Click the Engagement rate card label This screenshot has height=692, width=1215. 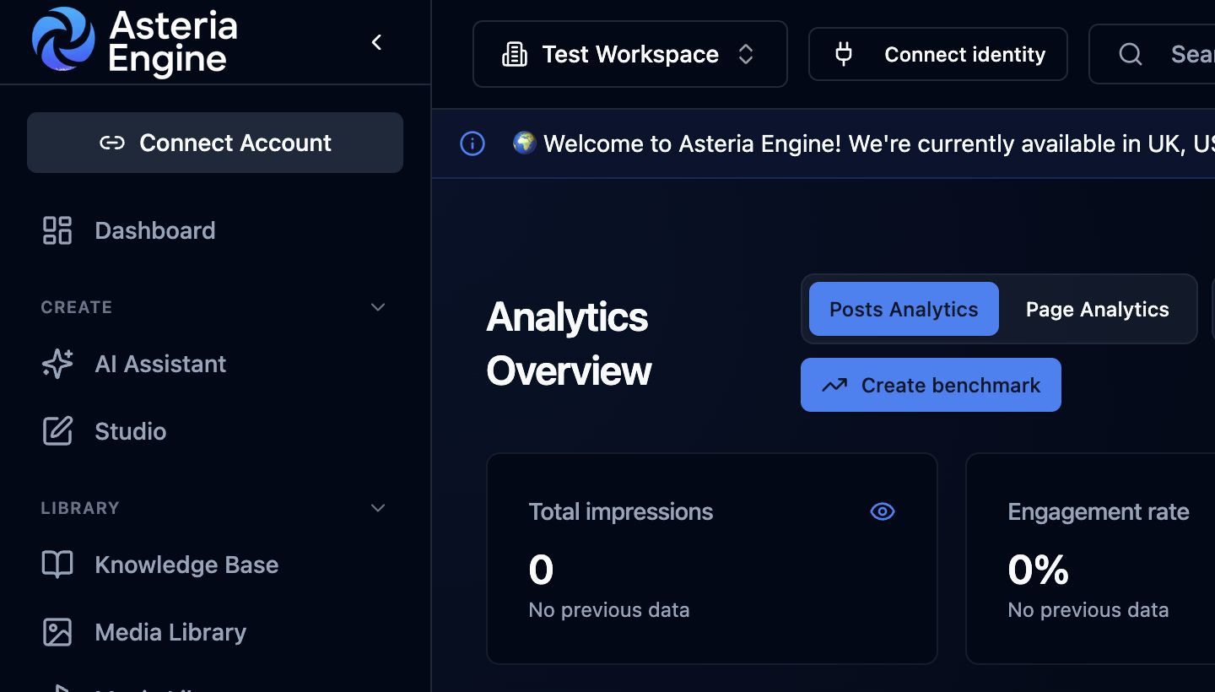[x=1099, y=511]
